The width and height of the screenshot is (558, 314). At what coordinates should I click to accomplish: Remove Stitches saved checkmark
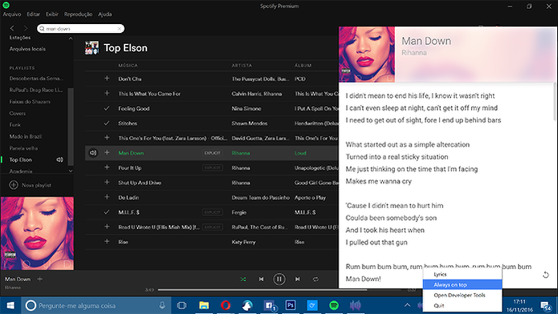click(107, 123)
